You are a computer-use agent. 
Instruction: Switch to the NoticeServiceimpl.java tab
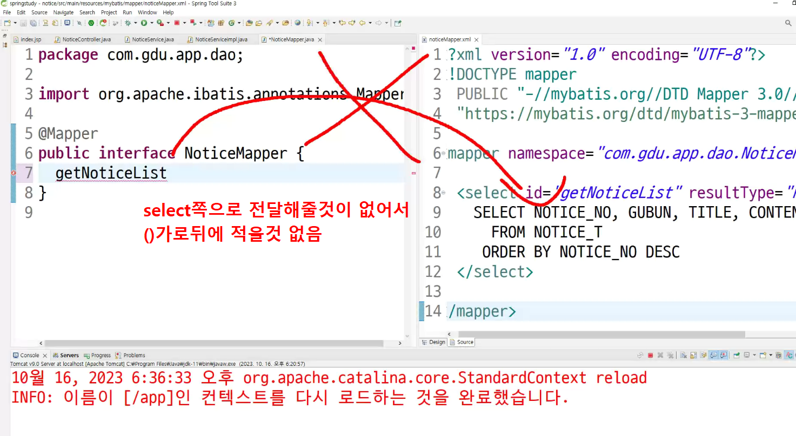[217, 39]
